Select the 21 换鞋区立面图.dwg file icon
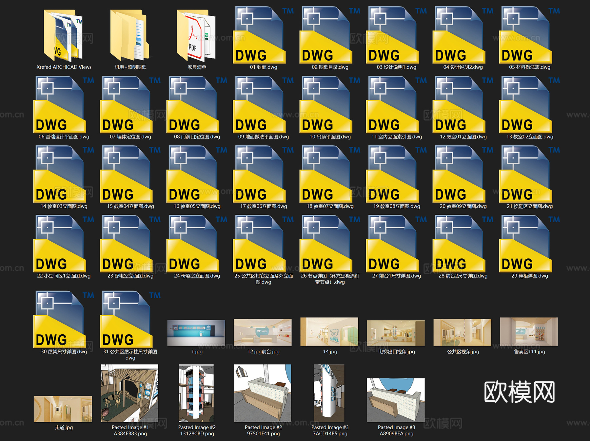Screen dimensions: 590x441 point(525,174)
